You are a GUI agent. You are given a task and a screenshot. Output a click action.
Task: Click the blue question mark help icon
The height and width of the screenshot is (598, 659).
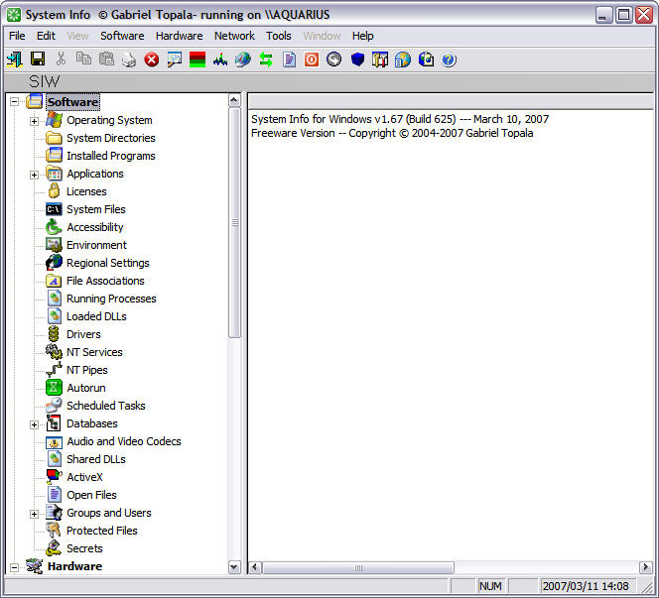(449, 60)
